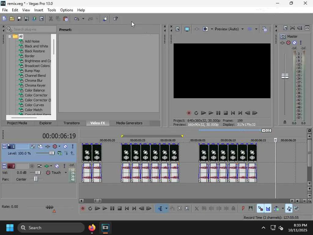
Task: Open Mixing Console icon in Master panel
Action: coord(307,28)
